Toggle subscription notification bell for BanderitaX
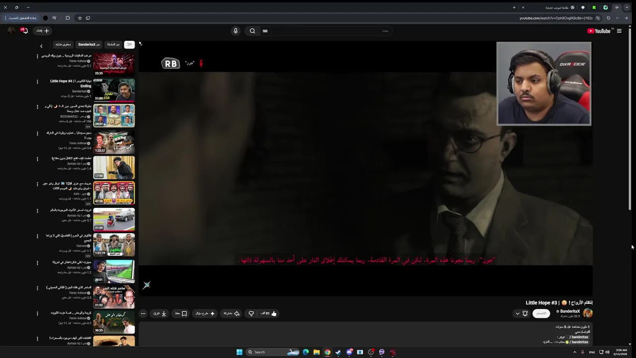This screenshot has height=358, width=636. click(525, 313)
